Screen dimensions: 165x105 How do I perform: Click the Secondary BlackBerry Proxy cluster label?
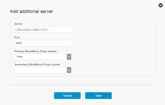pos(37,65)
